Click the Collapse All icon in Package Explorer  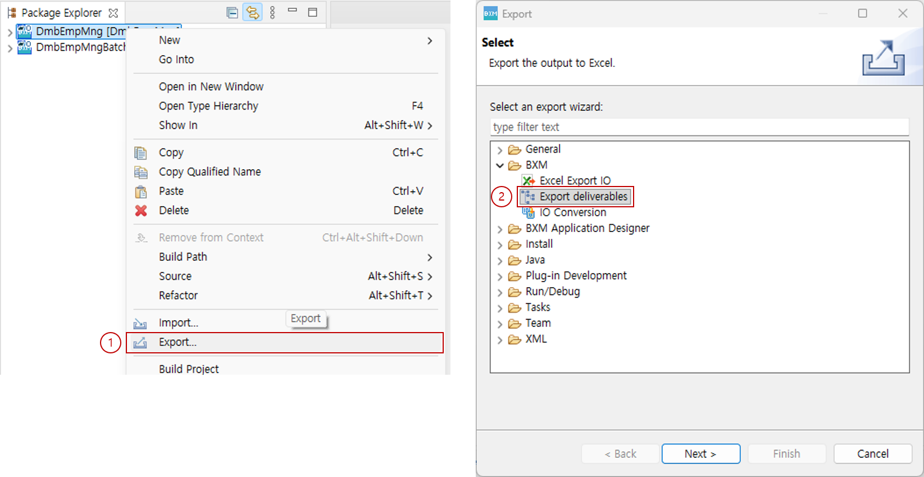(232, 12)
